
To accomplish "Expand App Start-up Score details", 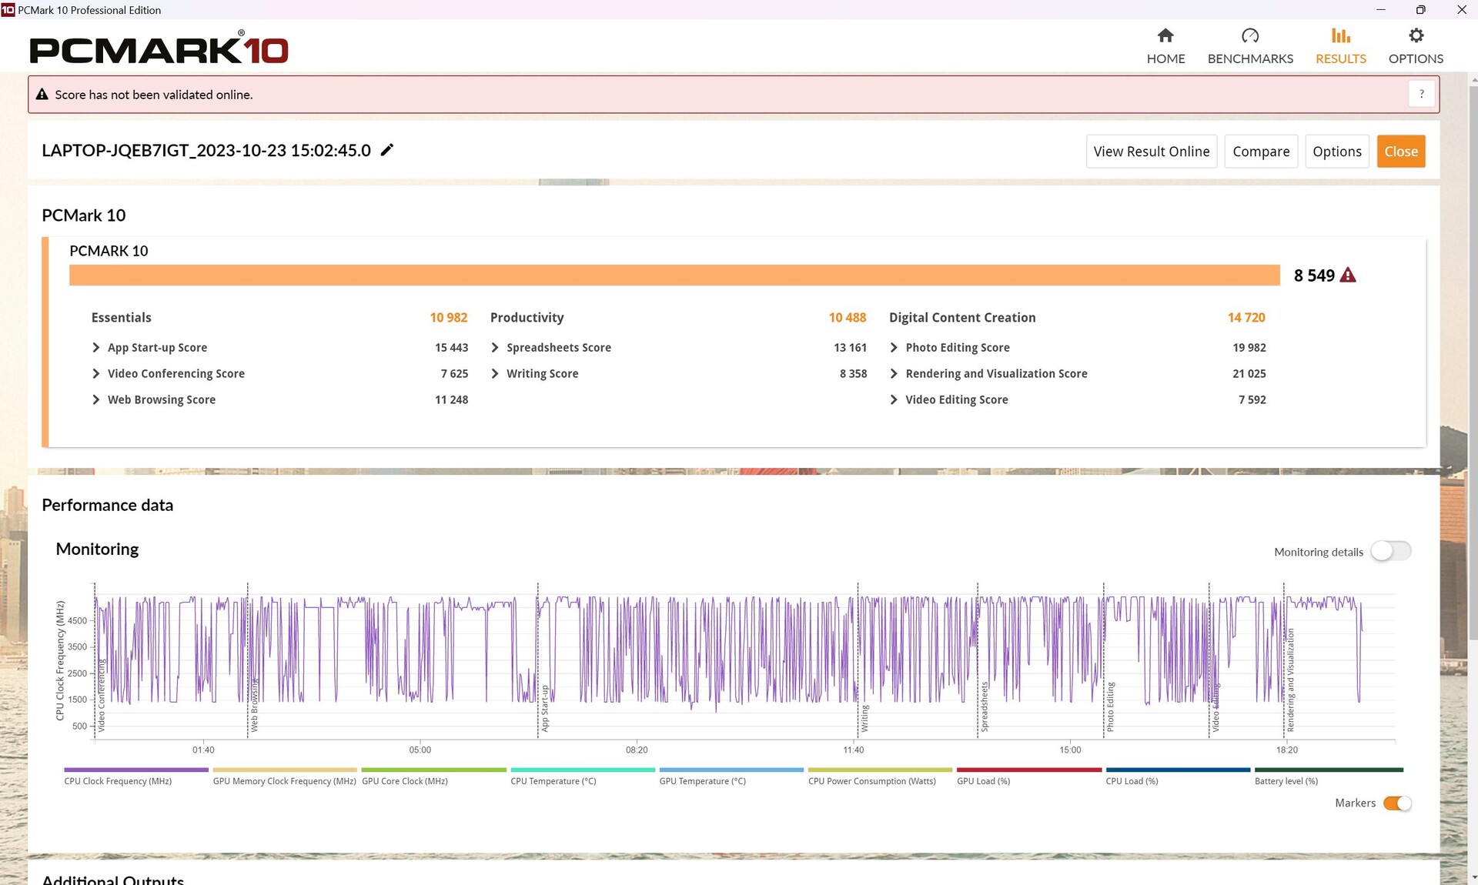I will pos(96,348).
